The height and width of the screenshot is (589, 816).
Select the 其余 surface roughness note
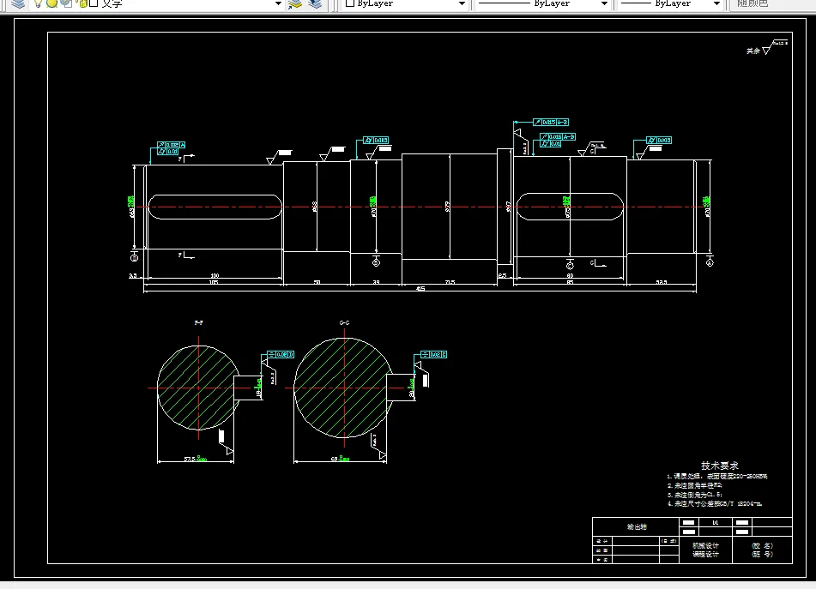[x=753, y=51]
